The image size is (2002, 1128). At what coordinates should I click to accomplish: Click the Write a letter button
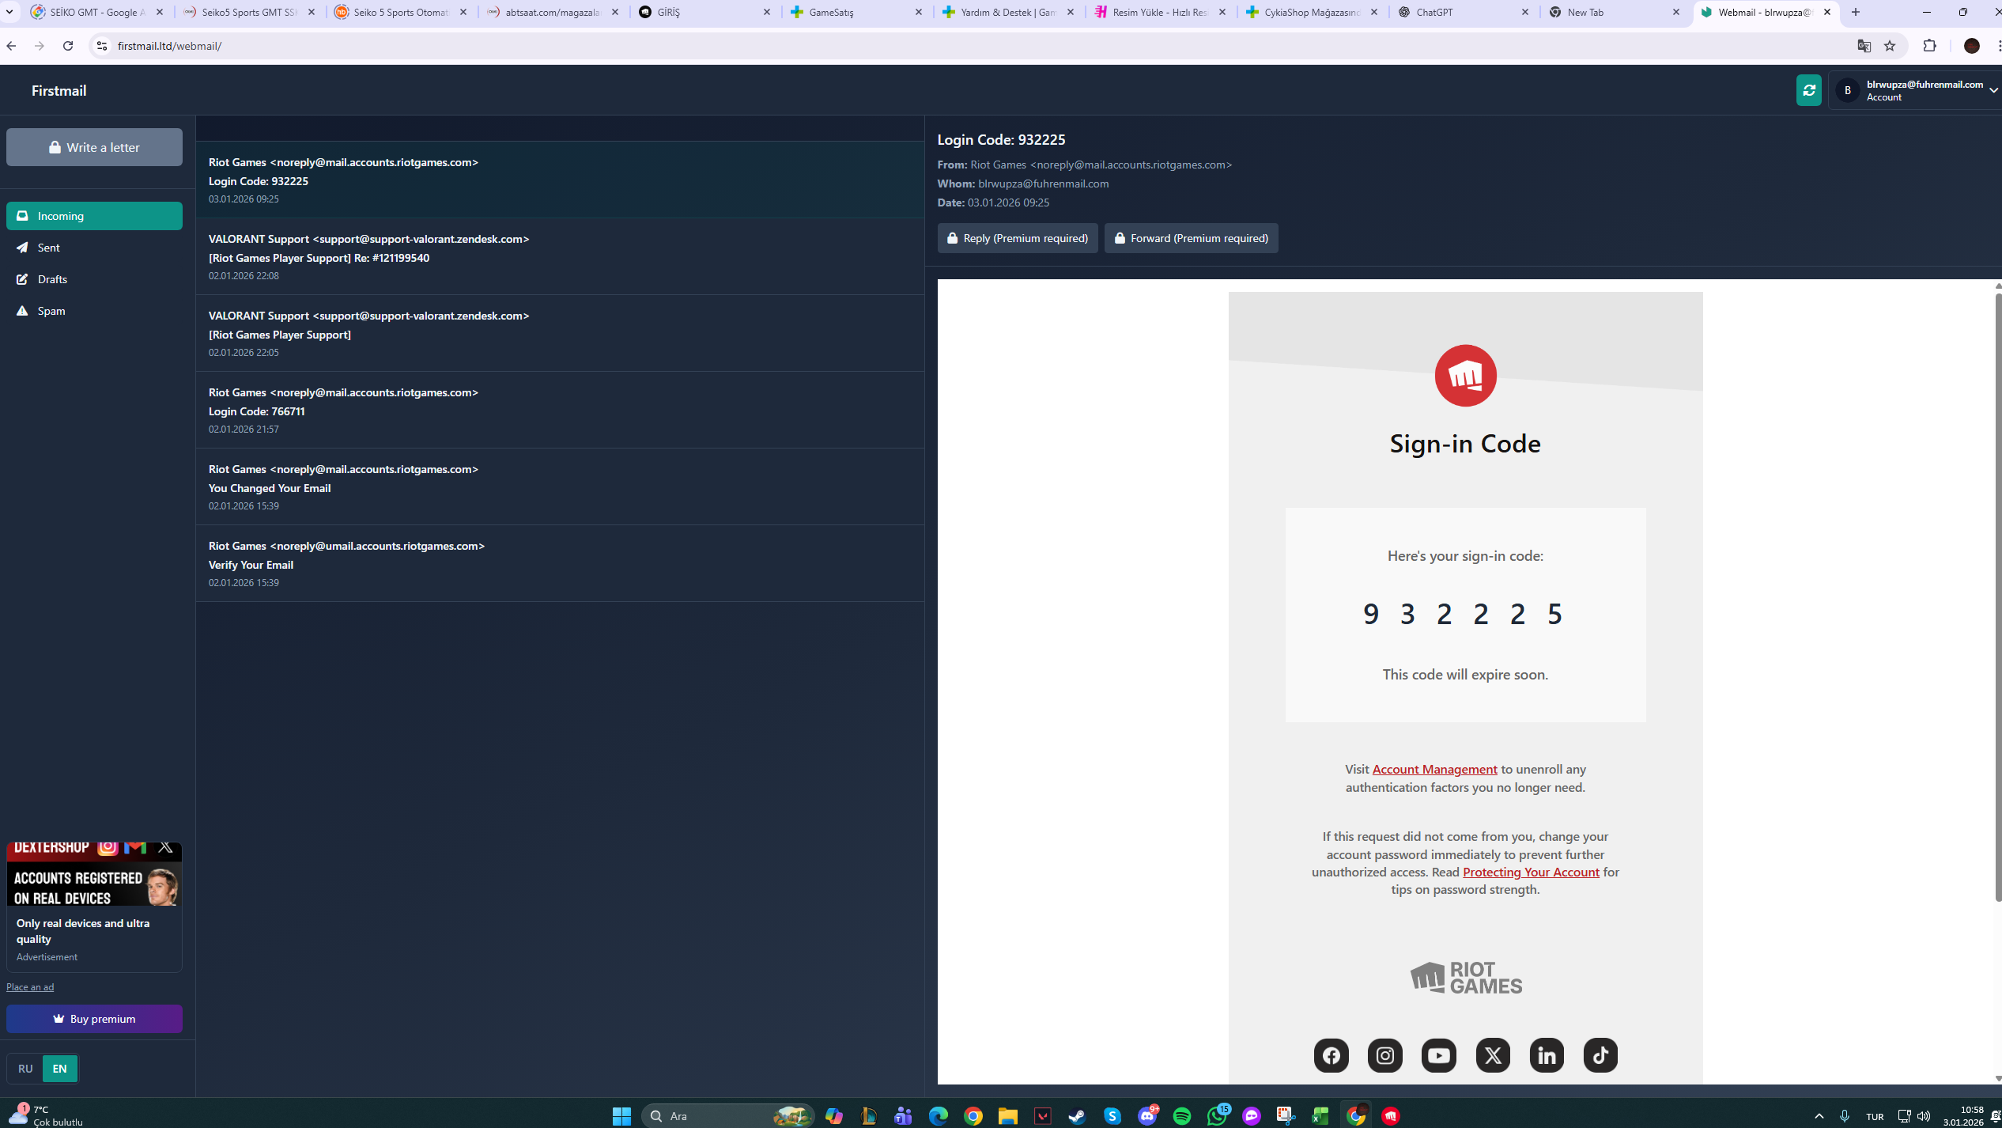94,147
